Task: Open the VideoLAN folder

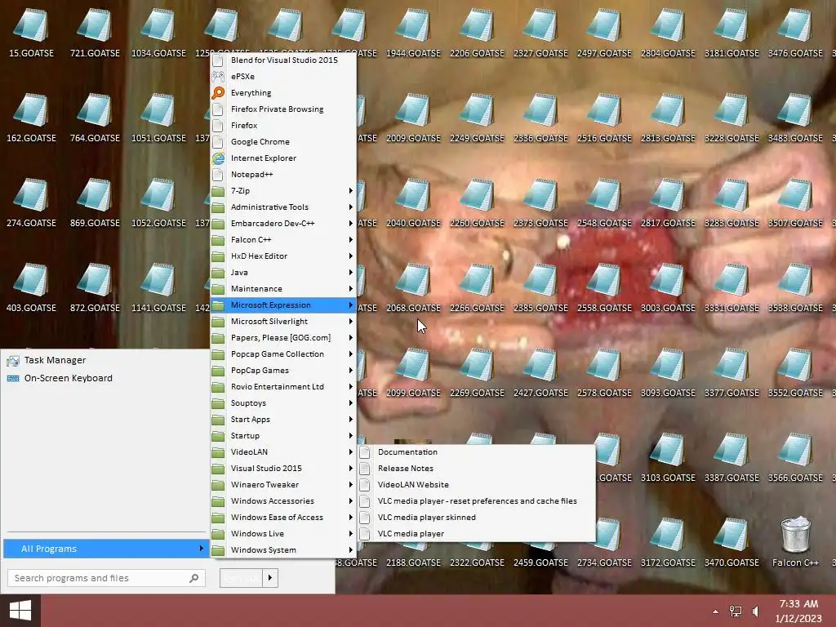Action: 283,452
